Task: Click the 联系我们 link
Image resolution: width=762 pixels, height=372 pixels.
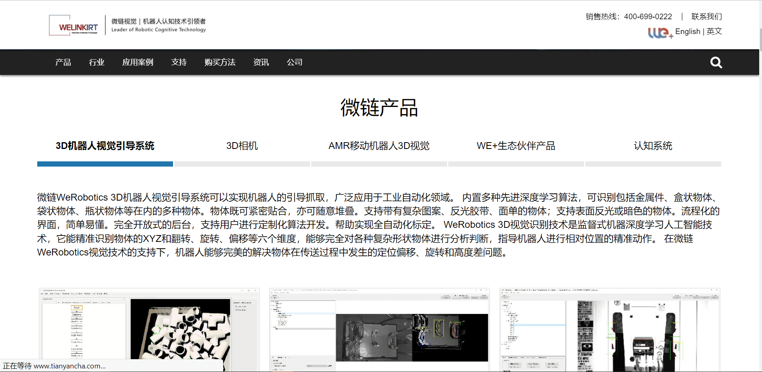Action: coord(707,16)
